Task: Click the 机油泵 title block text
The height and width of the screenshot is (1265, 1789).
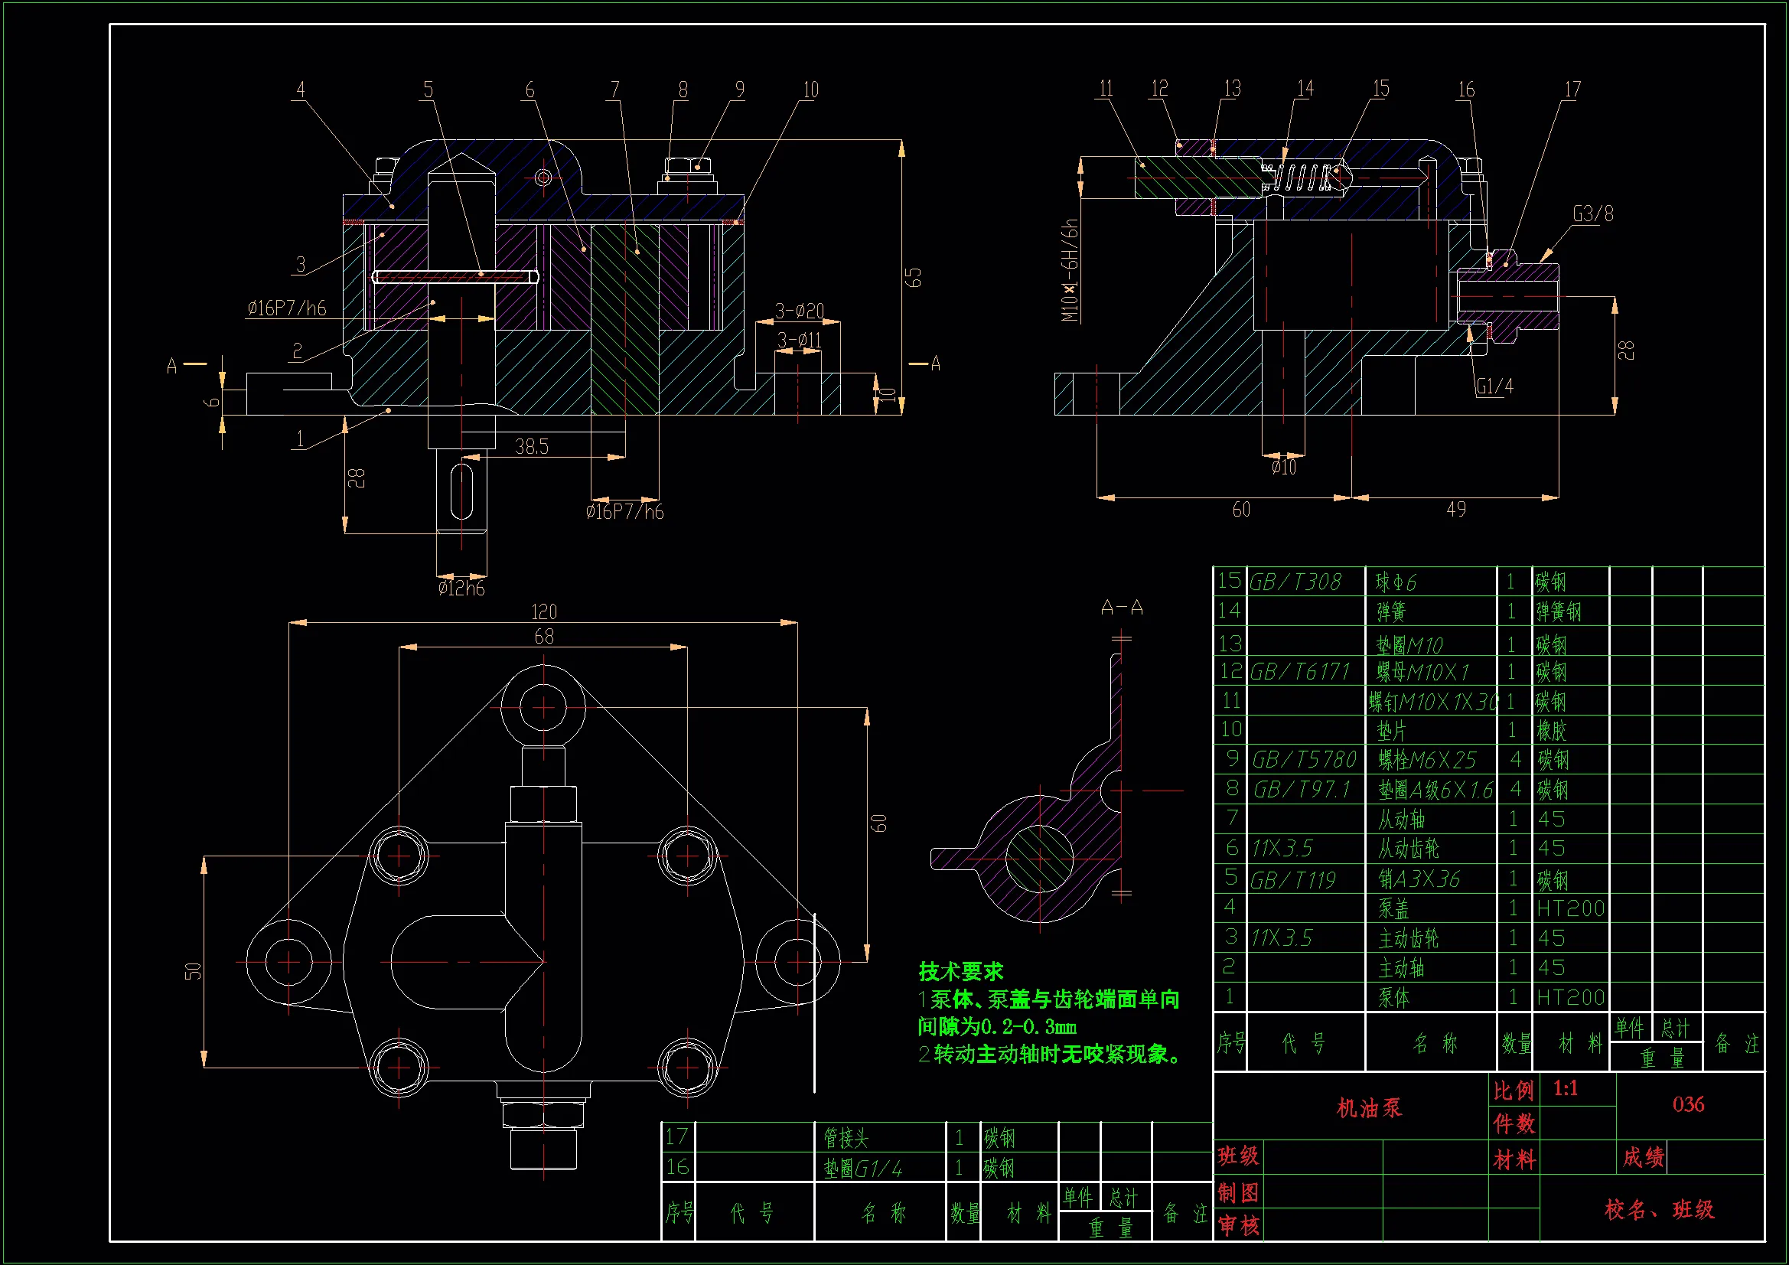Action: (1369, 1107)
